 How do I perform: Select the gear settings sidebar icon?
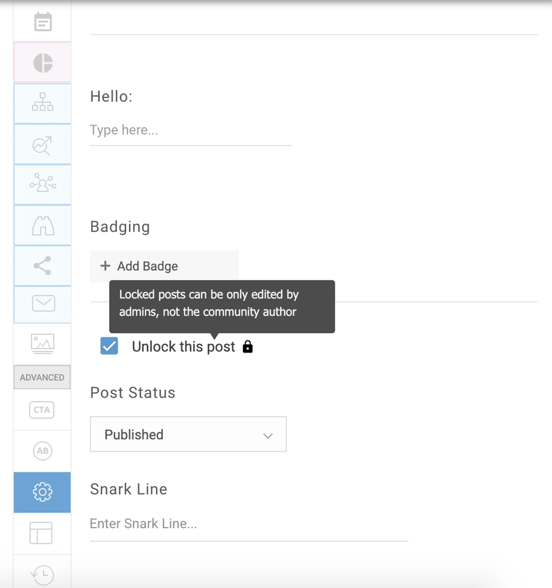(x=42, y=492)
